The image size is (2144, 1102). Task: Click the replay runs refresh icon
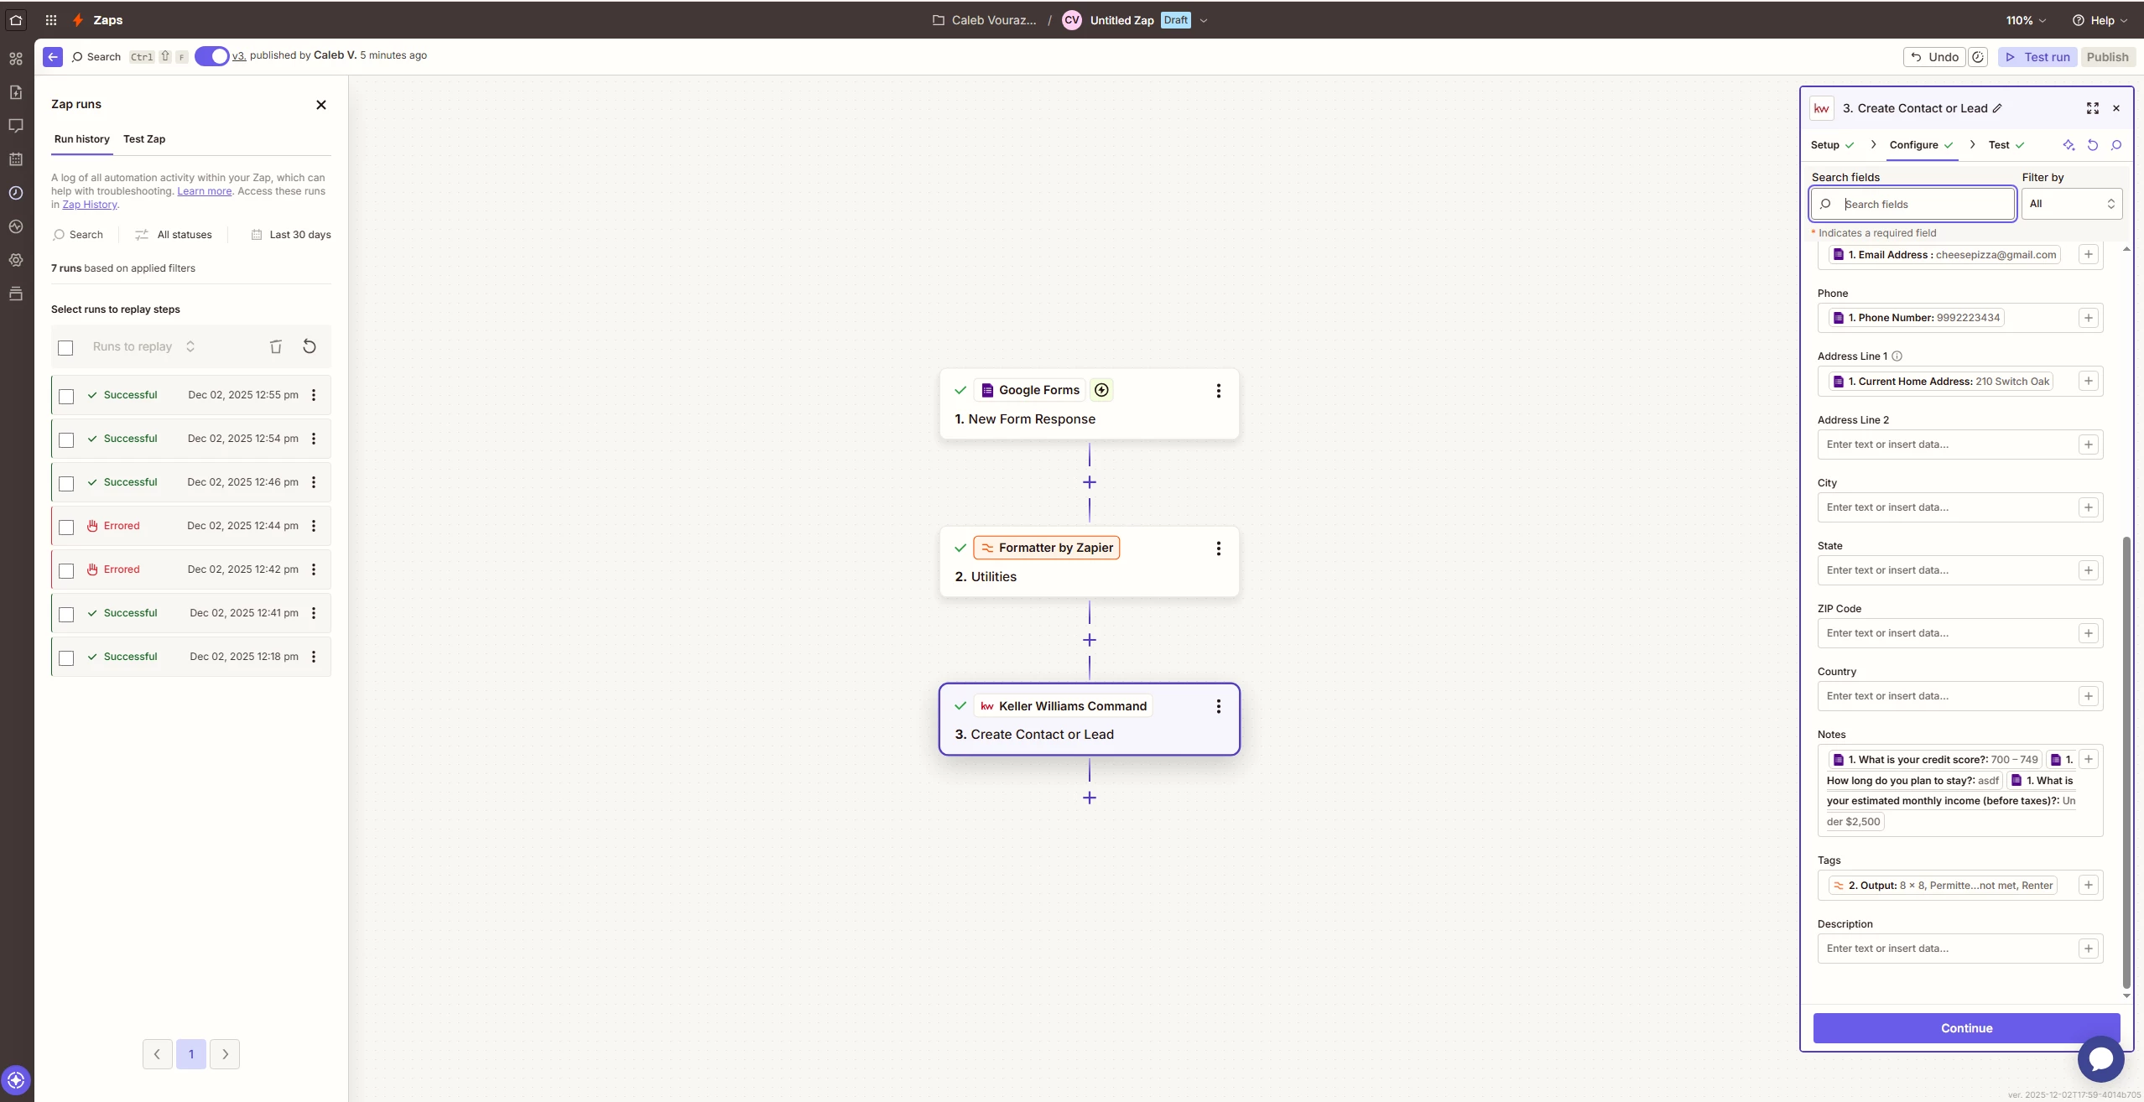(310, 347)
